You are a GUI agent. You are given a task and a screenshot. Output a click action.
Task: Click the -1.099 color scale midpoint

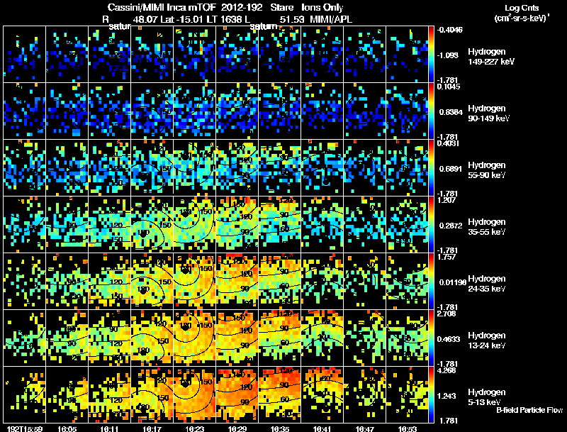448,55
